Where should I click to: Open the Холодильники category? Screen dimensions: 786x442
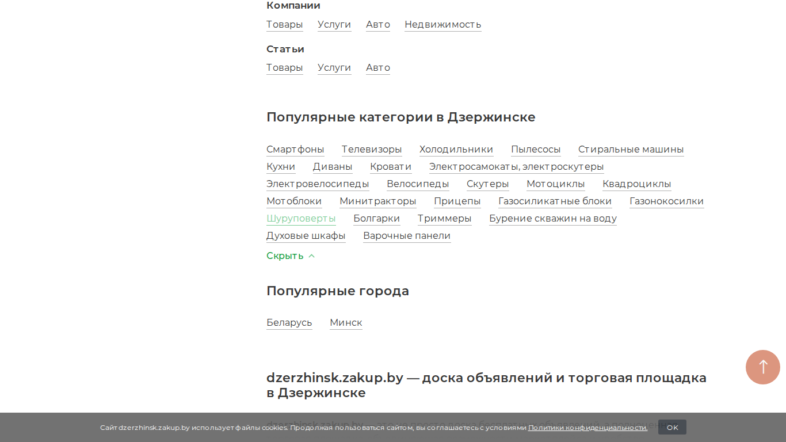point(456,150)
